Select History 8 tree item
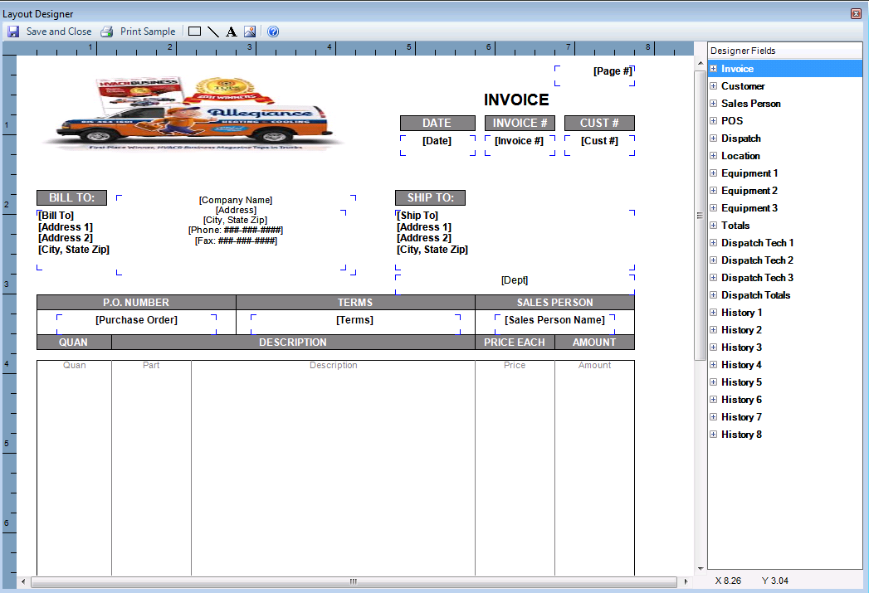 tap(740, 435)
